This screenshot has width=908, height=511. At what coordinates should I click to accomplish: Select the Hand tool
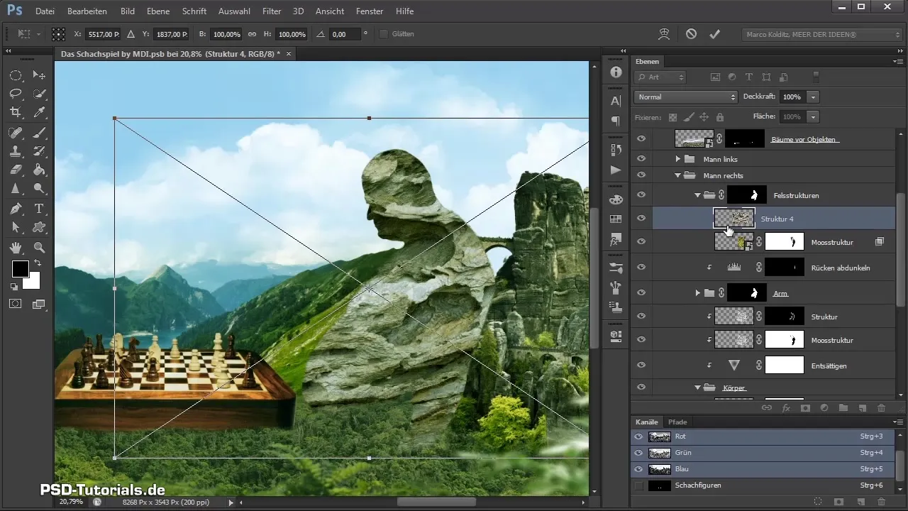[16, 248]
